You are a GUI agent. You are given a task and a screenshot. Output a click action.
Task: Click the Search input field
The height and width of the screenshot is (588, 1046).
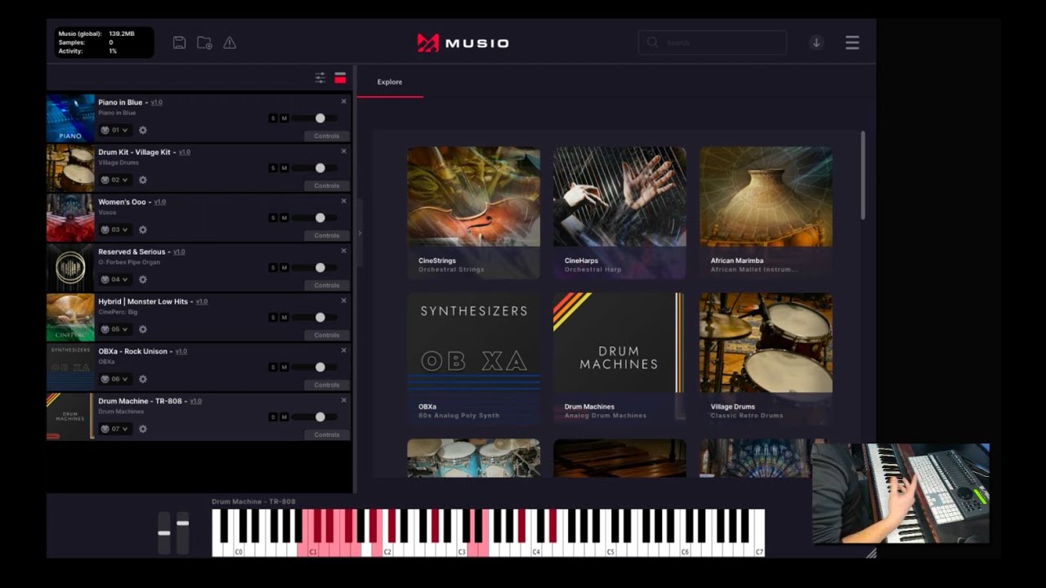(713, 42)
